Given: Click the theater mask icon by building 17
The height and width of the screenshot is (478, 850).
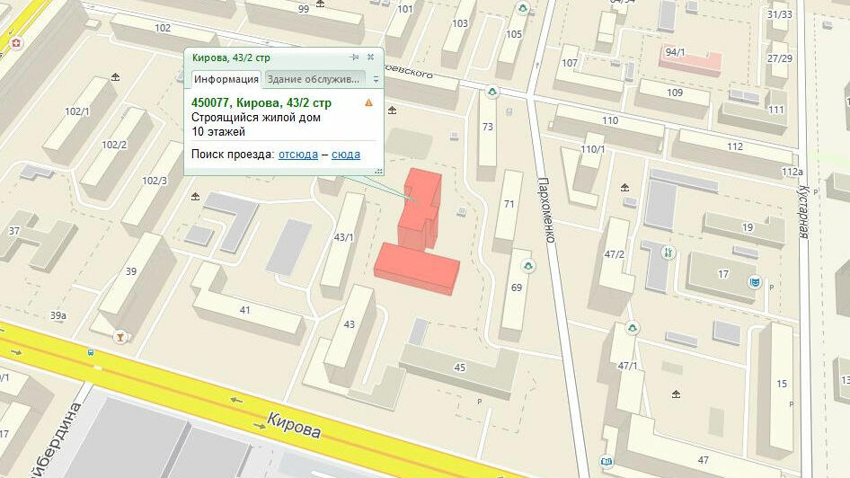Looking at the screenshot, I should (x=755, y=283).
